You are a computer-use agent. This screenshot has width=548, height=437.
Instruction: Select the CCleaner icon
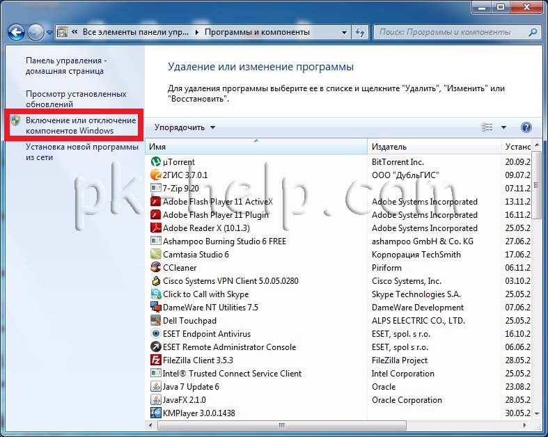tap(155, 268)
